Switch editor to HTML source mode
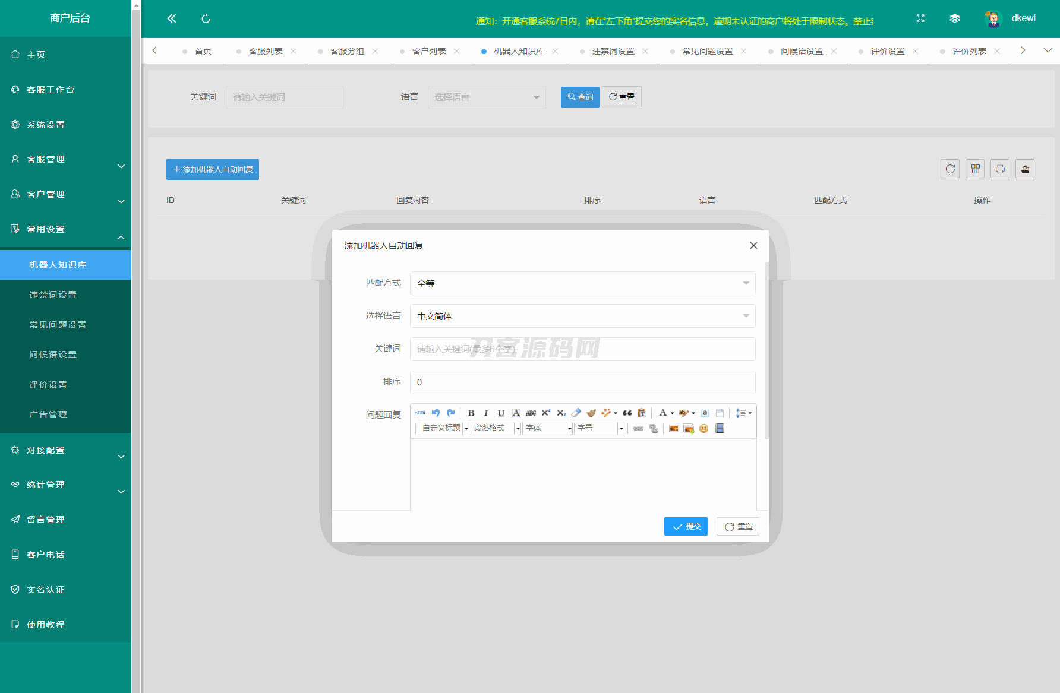 (420, 413)
